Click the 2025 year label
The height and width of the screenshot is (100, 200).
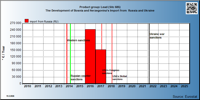tap(184, 86)
